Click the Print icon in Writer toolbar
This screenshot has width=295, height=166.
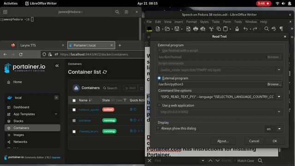coord(195,29)
